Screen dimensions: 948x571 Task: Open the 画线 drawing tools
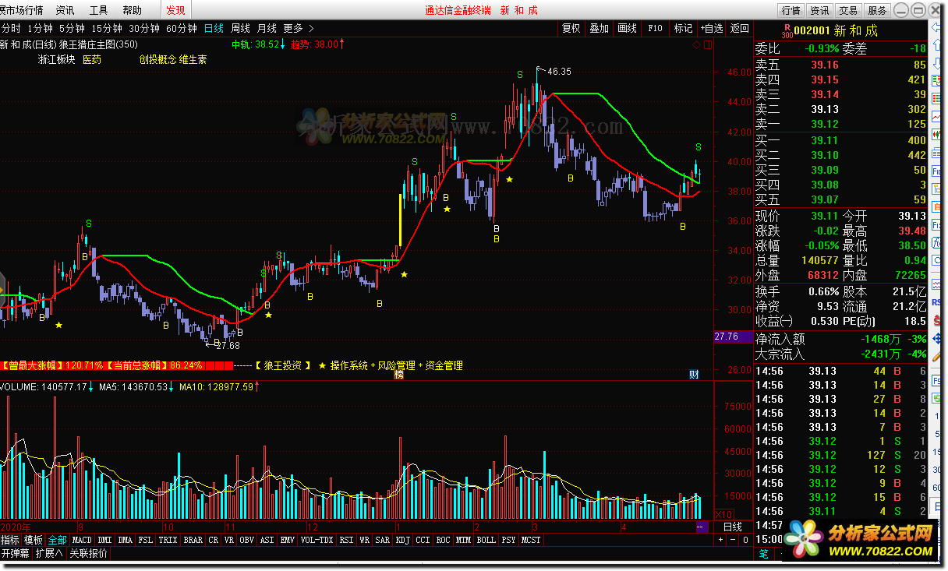627,28
